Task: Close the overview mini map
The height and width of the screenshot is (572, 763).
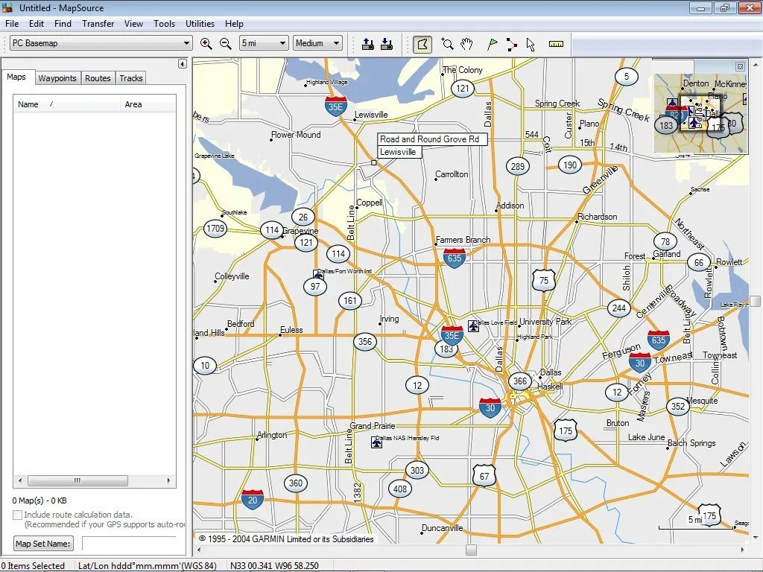Action: click(740, 66)
